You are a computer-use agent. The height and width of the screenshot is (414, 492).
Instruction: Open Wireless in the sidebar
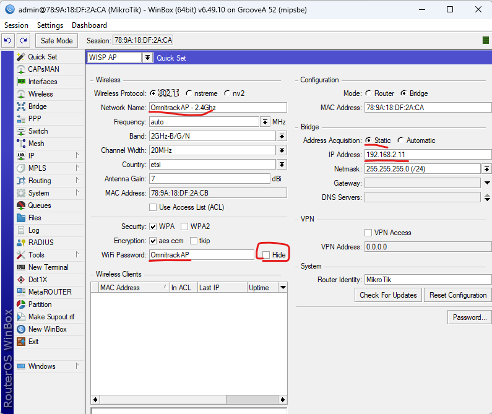point(40,94)
